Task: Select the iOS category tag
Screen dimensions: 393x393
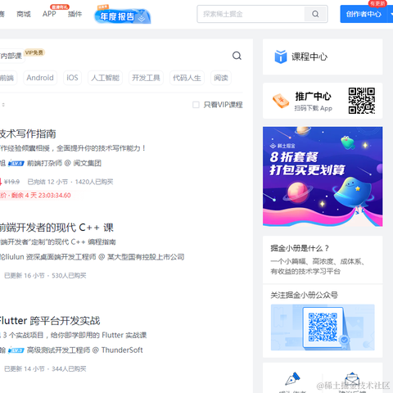Action: (x=72, y=78)
